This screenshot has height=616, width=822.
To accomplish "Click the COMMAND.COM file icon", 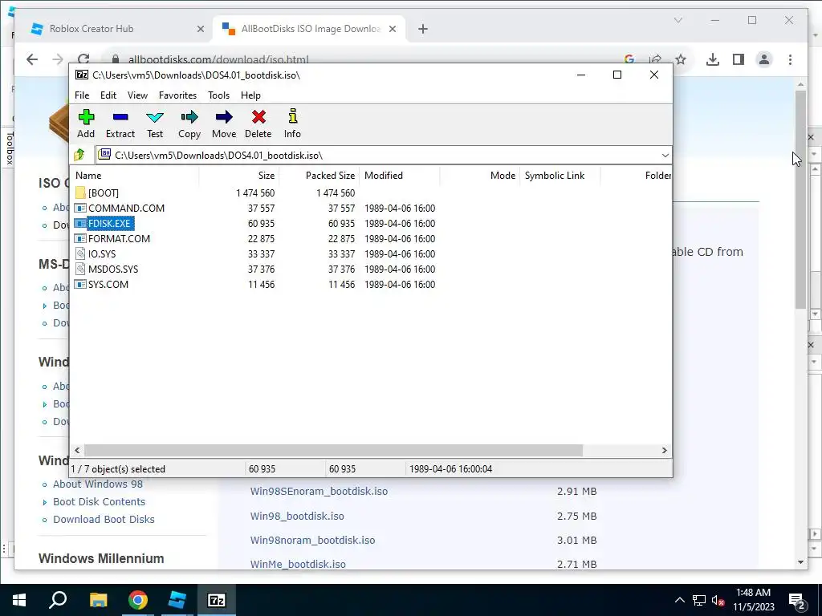I will (x=80, y=208).
